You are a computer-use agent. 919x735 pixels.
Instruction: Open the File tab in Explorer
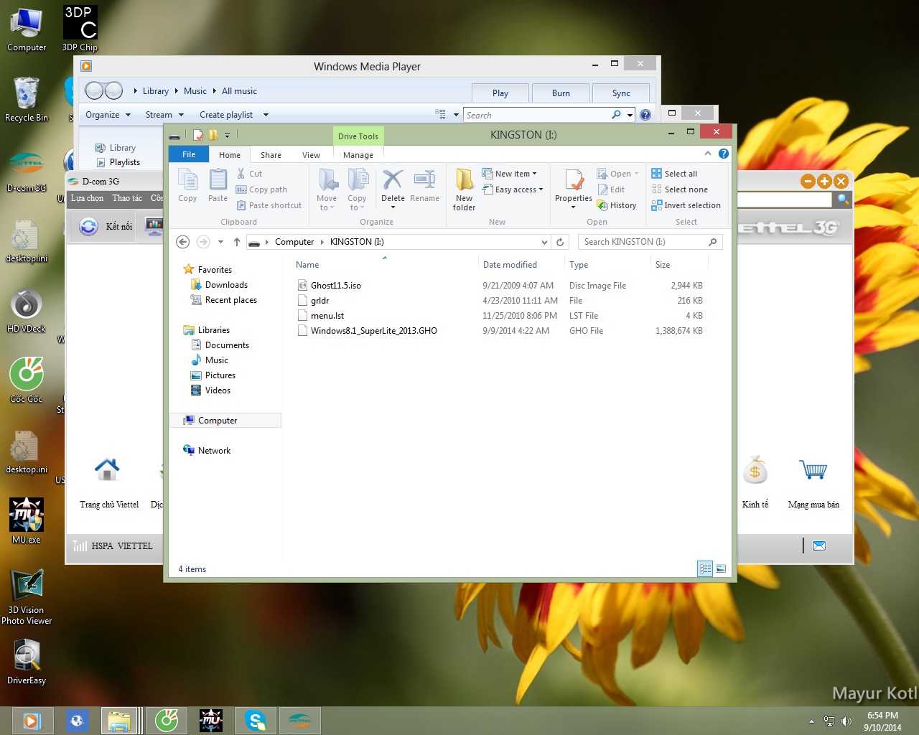[189, 154]
